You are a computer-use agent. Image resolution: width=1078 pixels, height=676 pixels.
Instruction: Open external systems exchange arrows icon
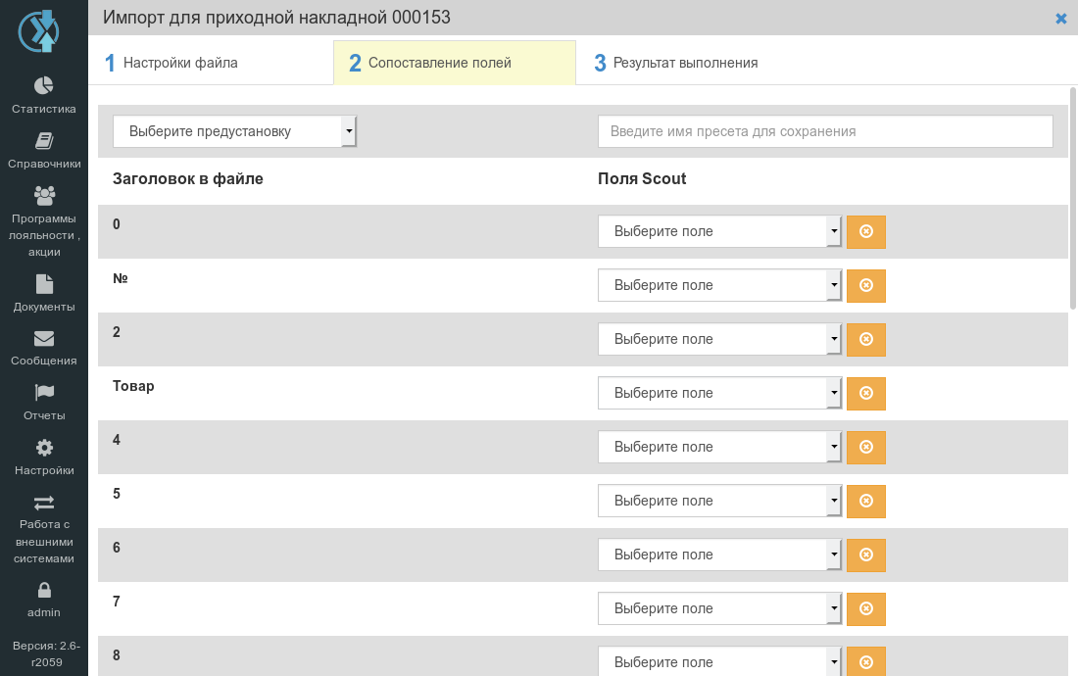click(44, 503)
